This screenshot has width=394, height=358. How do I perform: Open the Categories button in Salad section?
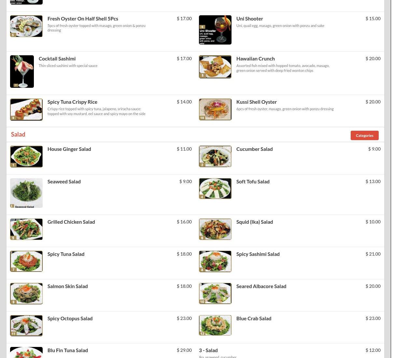(x=364, y=135)
